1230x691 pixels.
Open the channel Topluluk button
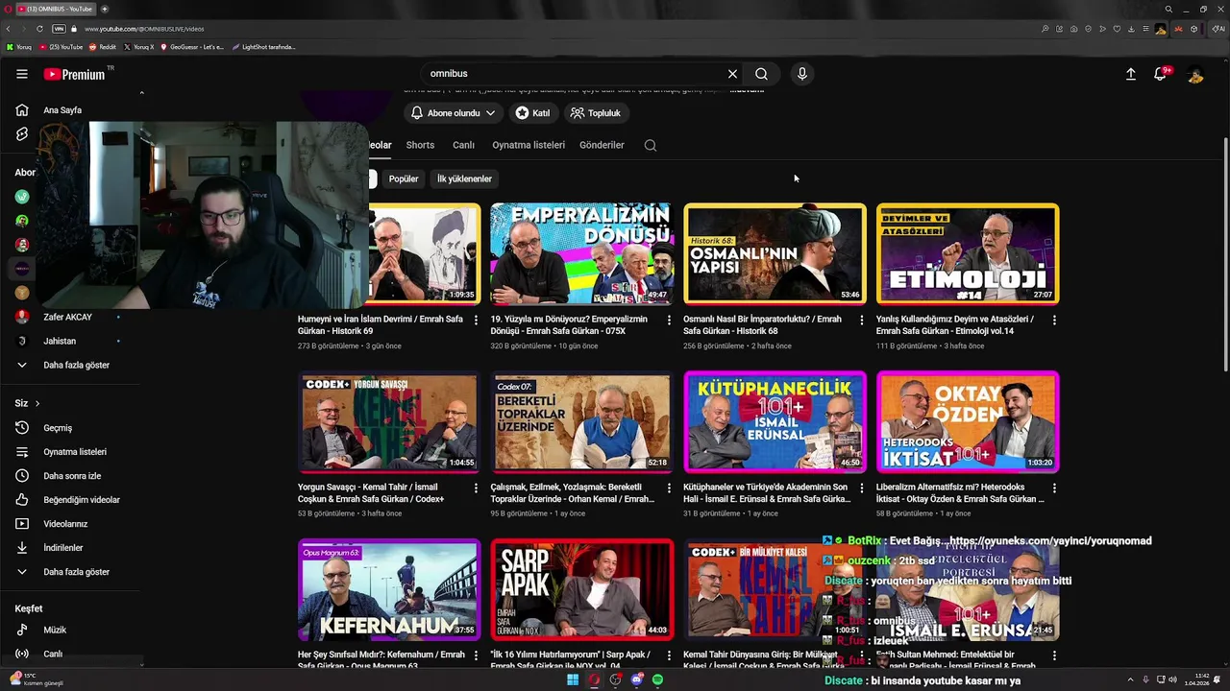595,113
